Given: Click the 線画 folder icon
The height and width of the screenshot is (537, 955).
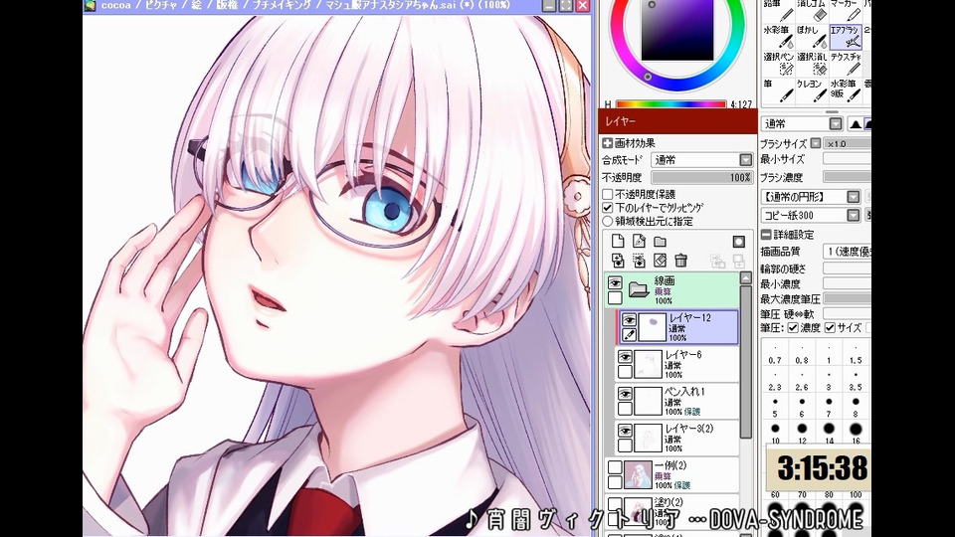Looking at the screenshot, I should [639, 289].
